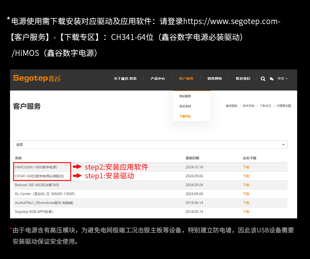310x259 pixels.
Task: Open the 中文 language dropdown
Action: pyautogui.click(x=282, y=78)
